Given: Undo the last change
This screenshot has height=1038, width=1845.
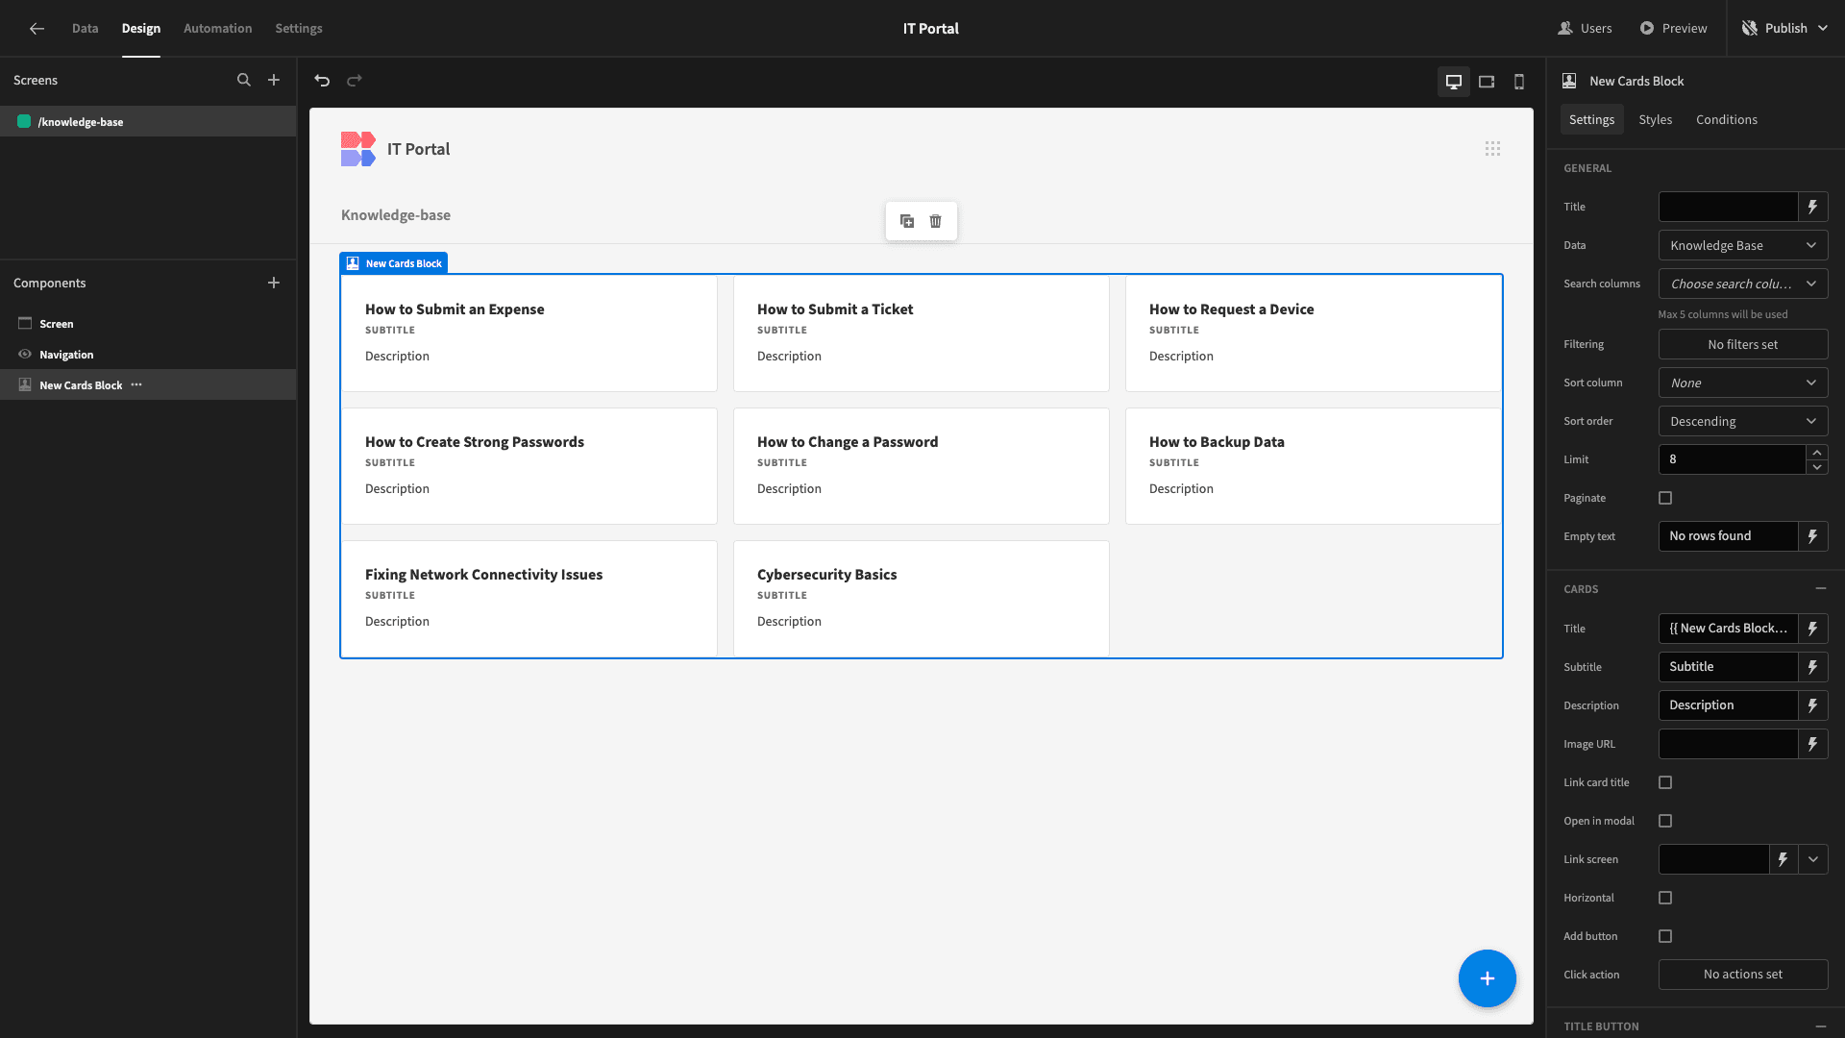Looking at the screenshot, I should pos(322,81).
